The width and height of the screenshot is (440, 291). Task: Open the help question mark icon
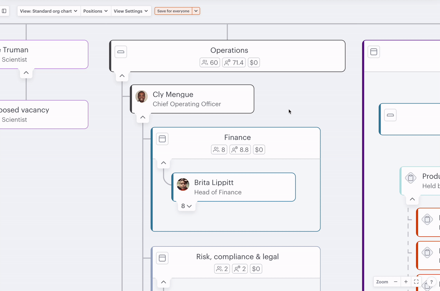coord(431,282)
